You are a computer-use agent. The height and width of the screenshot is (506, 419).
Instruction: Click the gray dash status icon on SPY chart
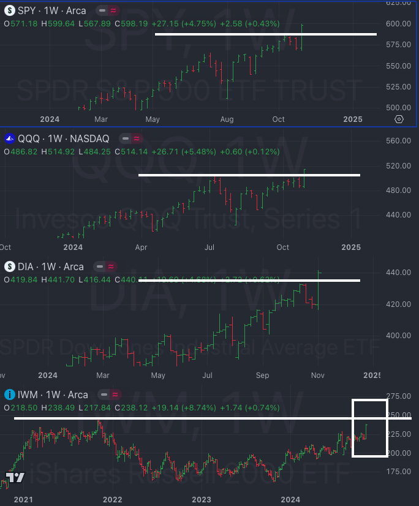pyautogui.click(x=102, y=10)
